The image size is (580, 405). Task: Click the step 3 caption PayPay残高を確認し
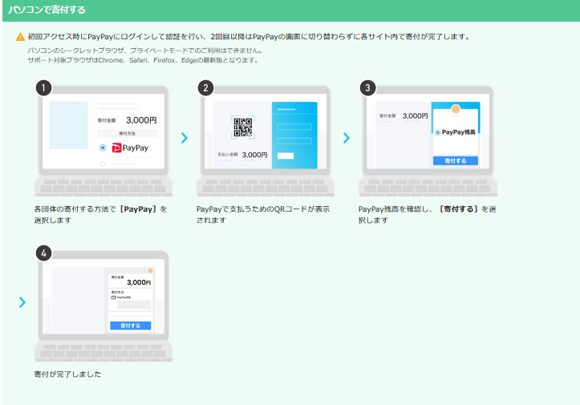[428, 214]
